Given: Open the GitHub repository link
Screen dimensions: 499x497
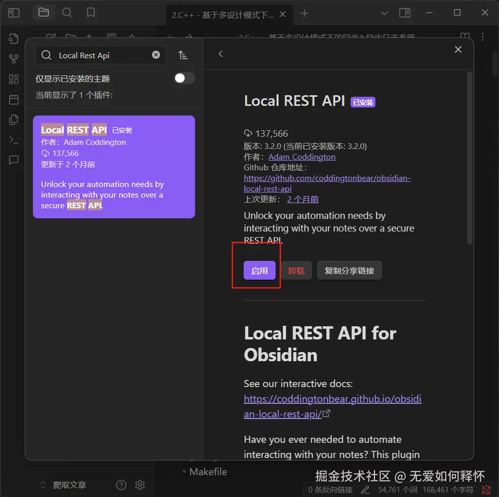Looking at the screenshot, I should tap(327, 183).
